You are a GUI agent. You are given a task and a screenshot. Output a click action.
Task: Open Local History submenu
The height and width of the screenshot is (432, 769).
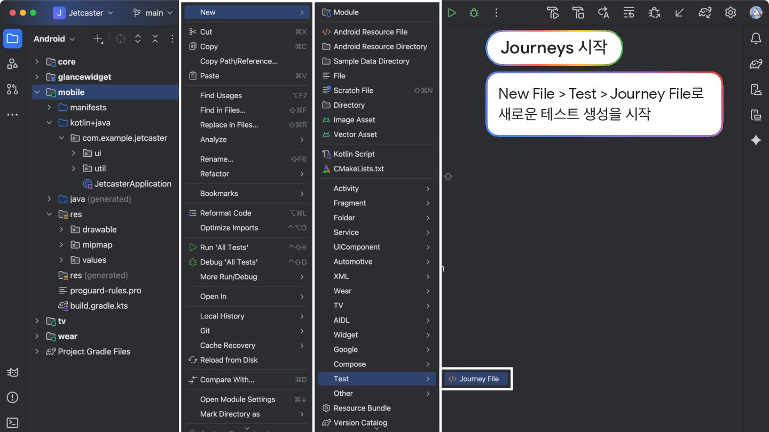(x=247, y=316)
